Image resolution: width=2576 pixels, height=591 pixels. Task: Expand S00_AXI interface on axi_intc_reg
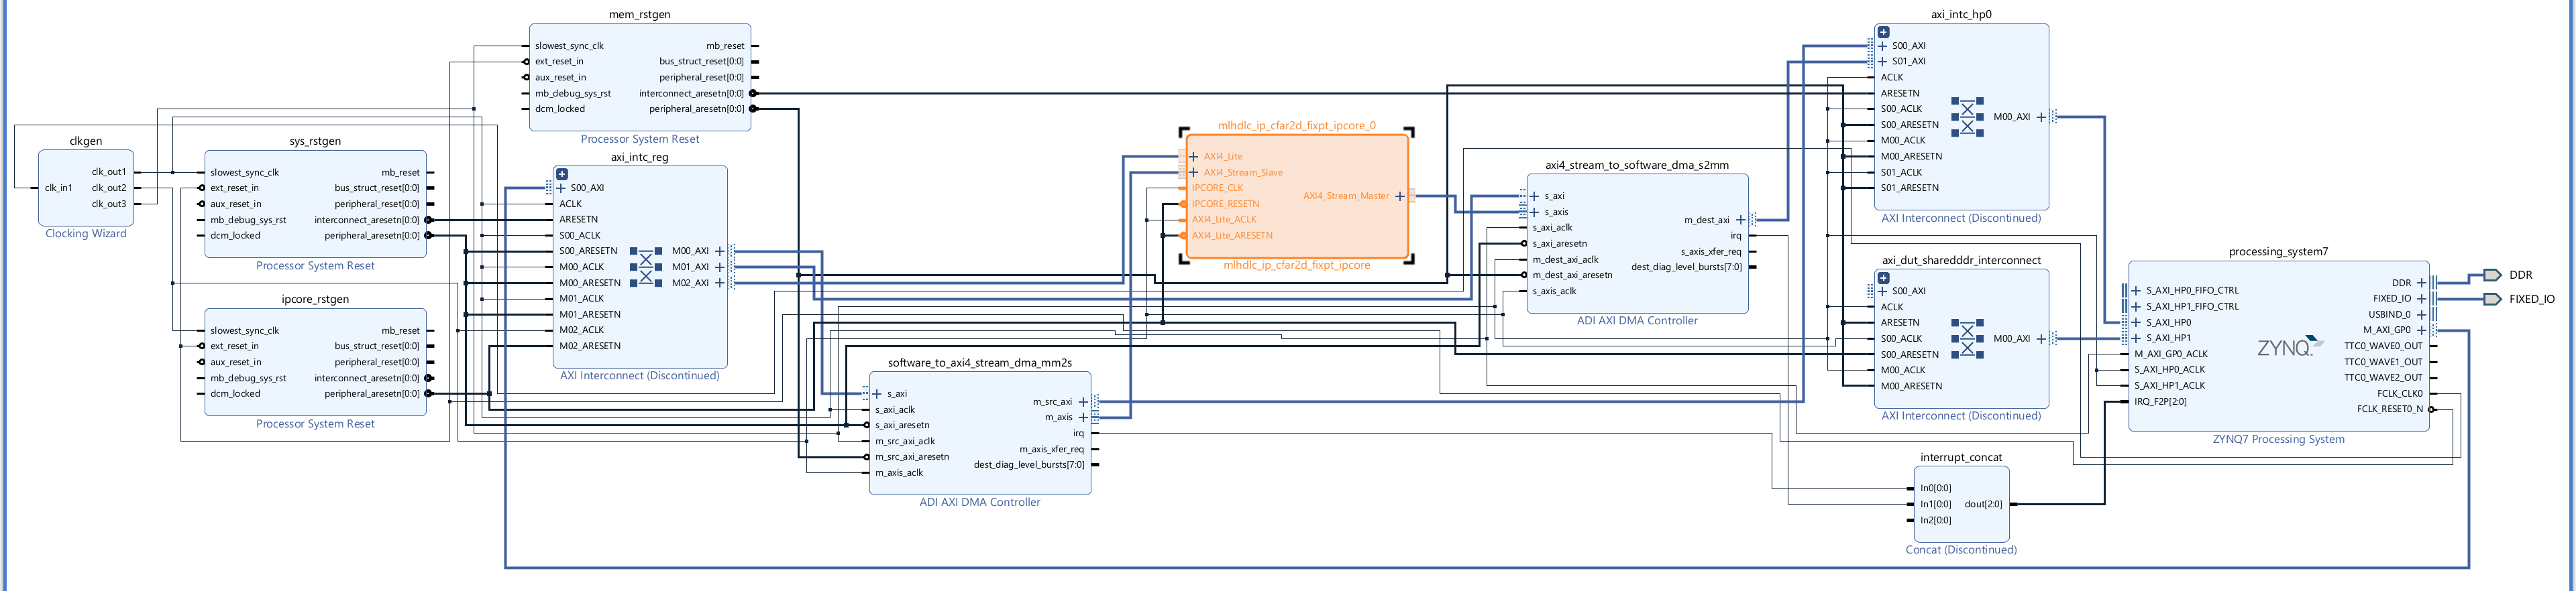pyautogui.click(x=561, y=188)
